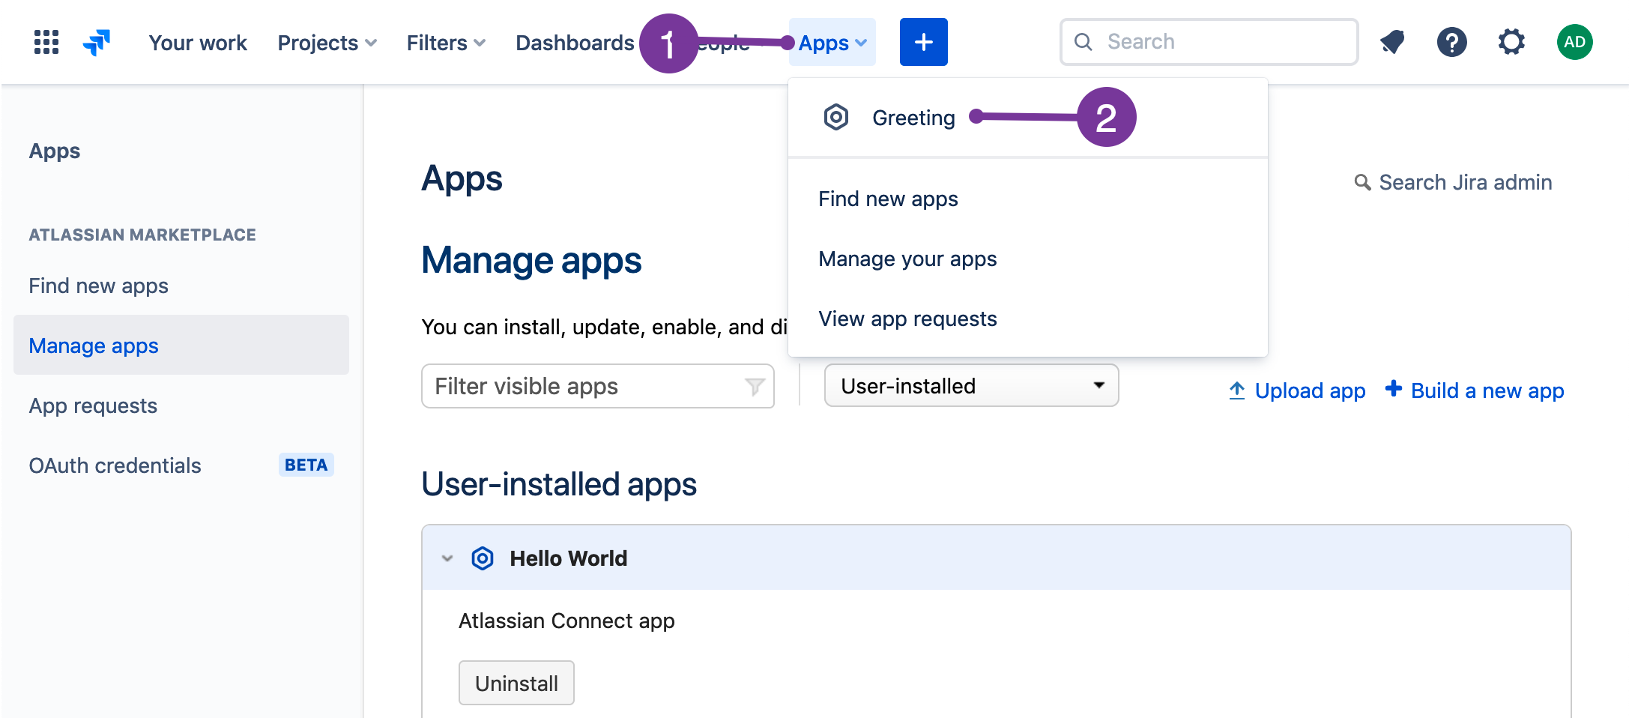Image resolution: width=1629 pixels, height=718 pixels.
Task: Expand the Projects menu
Action: [326, 43]
